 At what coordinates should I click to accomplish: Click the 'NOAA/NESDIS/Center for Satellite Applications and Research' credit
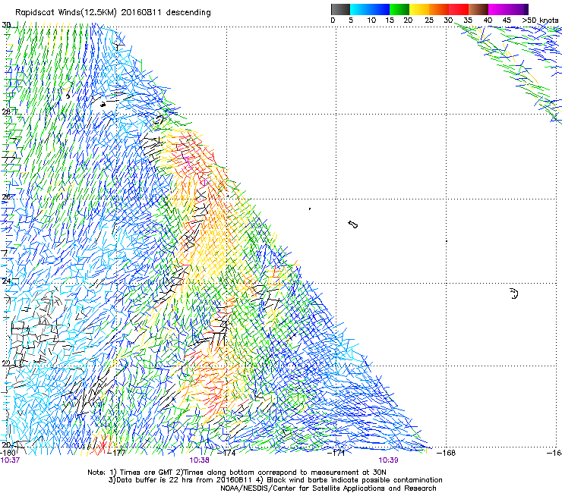click(328, 488)
